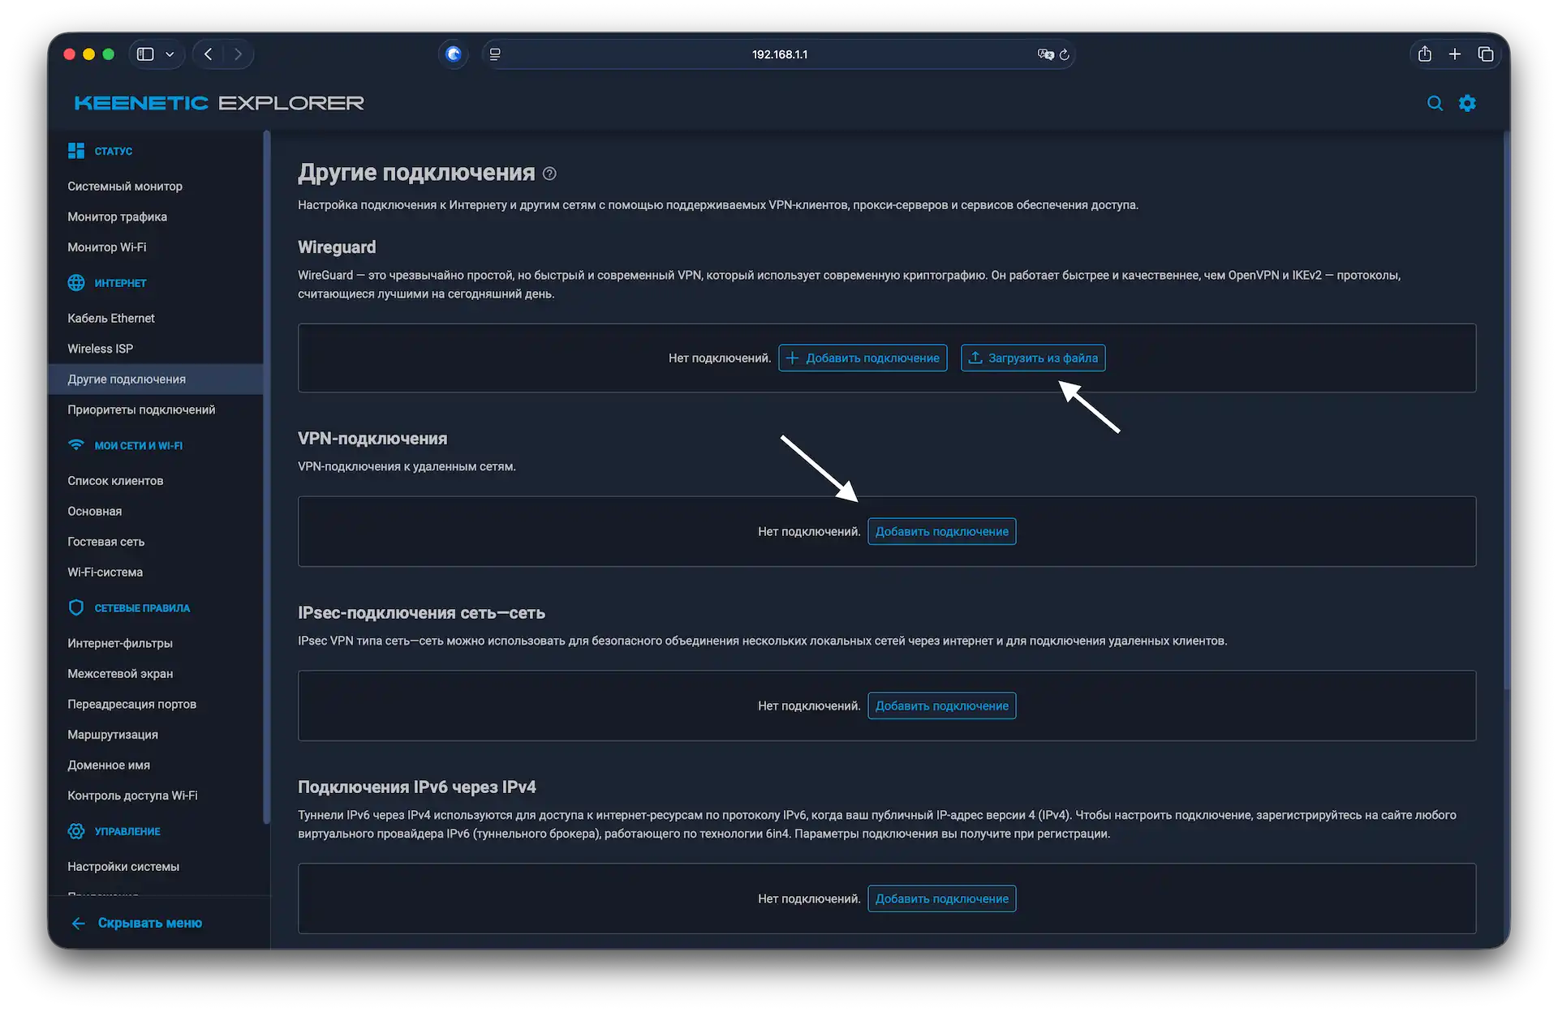Click the 192.168.1.1 address bar
This screenshot has height=1012, width=1558.
[x=779, y=54]
